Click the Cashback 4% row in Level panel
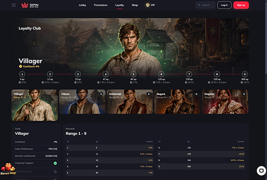Image resolution: width=267 pixels, height=180 pixels. 36,142
